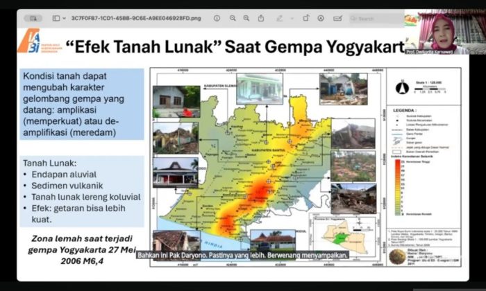The image size is (486, 291).
Task: Click the Inspector info icon
Action: 217,18
